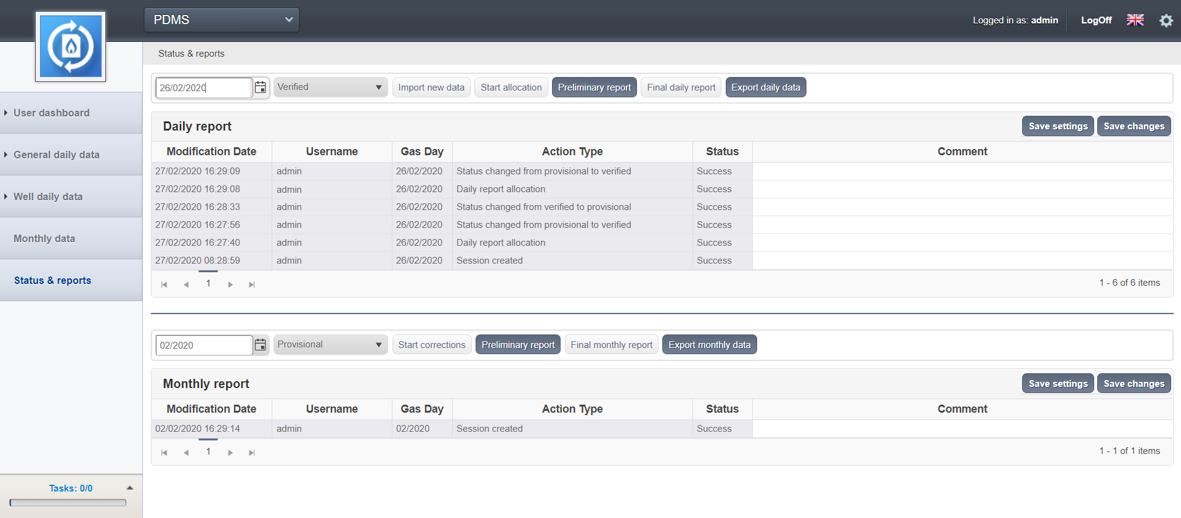Screen dimensions: 1181x518
Task: Open the Verified status dropdown
Action: [330, 87]
